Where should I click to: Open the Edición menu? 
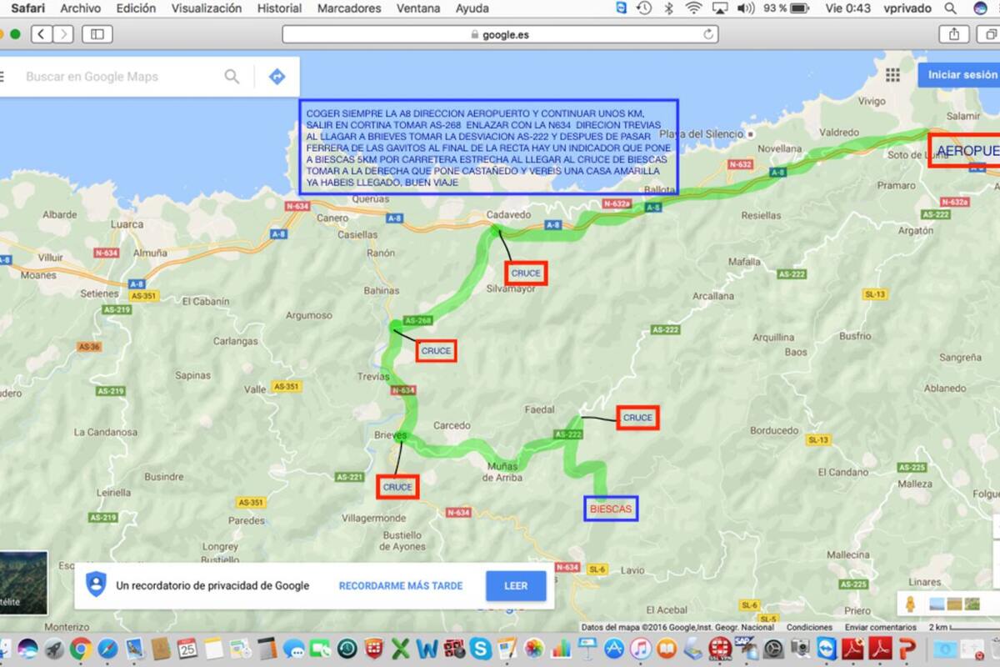pyautogui.click(x=136, y=8)
